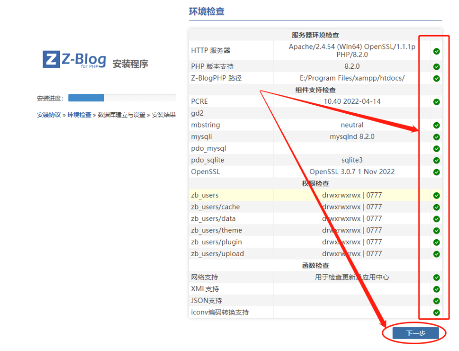459x351 pixels.
Task: Click the 网络支持 row label
Action: [204, 277]
